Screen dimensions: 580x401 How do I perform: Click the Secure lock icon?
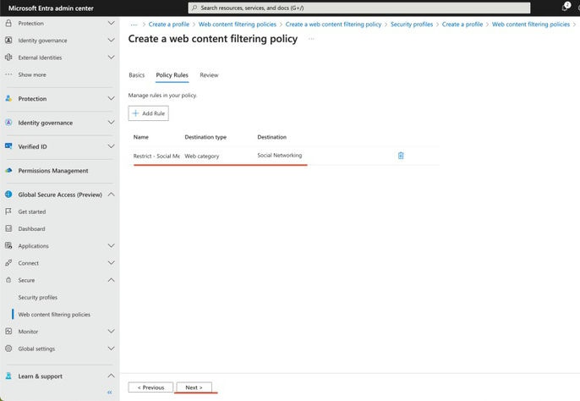click(8, 280)
